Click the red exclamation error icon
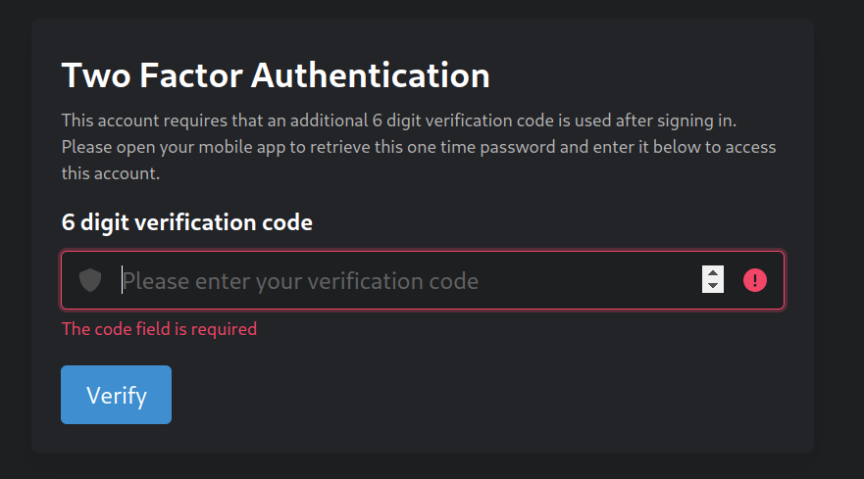Viewport: 864px width, 479px height. [x=755, y=280]
